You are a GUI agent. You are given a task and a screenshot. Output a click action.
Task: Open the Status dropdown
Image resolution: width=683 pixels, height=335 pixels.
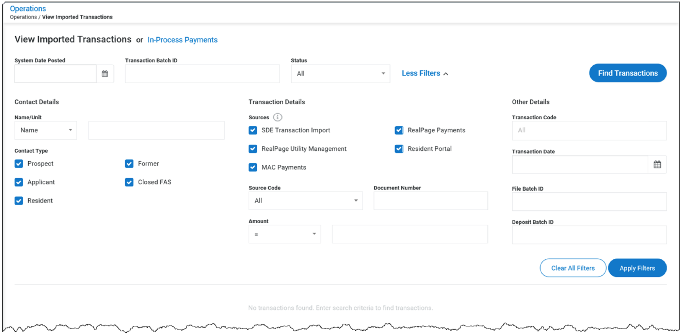pos(340,74)
